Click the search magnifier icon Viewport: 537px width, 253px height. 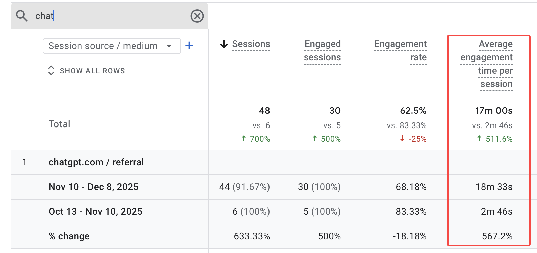pyautogui.click(x=21, y=16)
